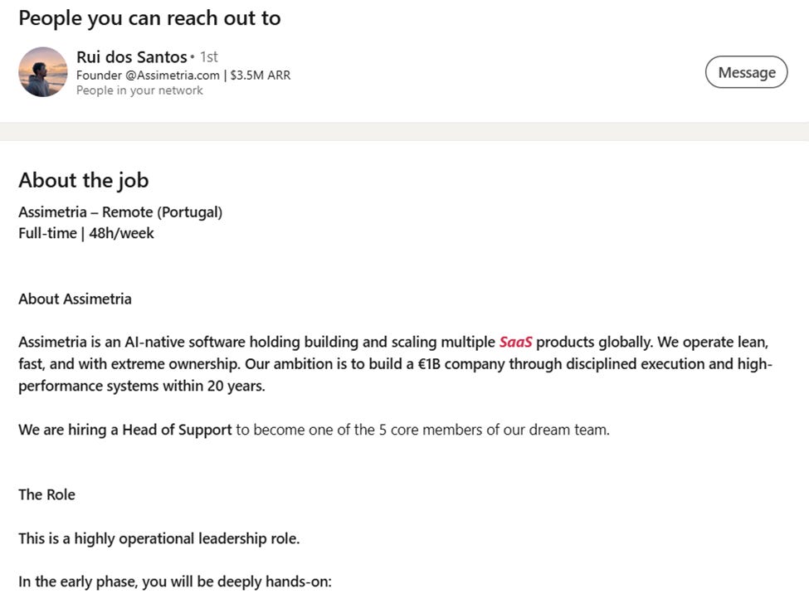Click the 'People in your network' label
Screen dimensions: 809x613
[x=139, y=90]
